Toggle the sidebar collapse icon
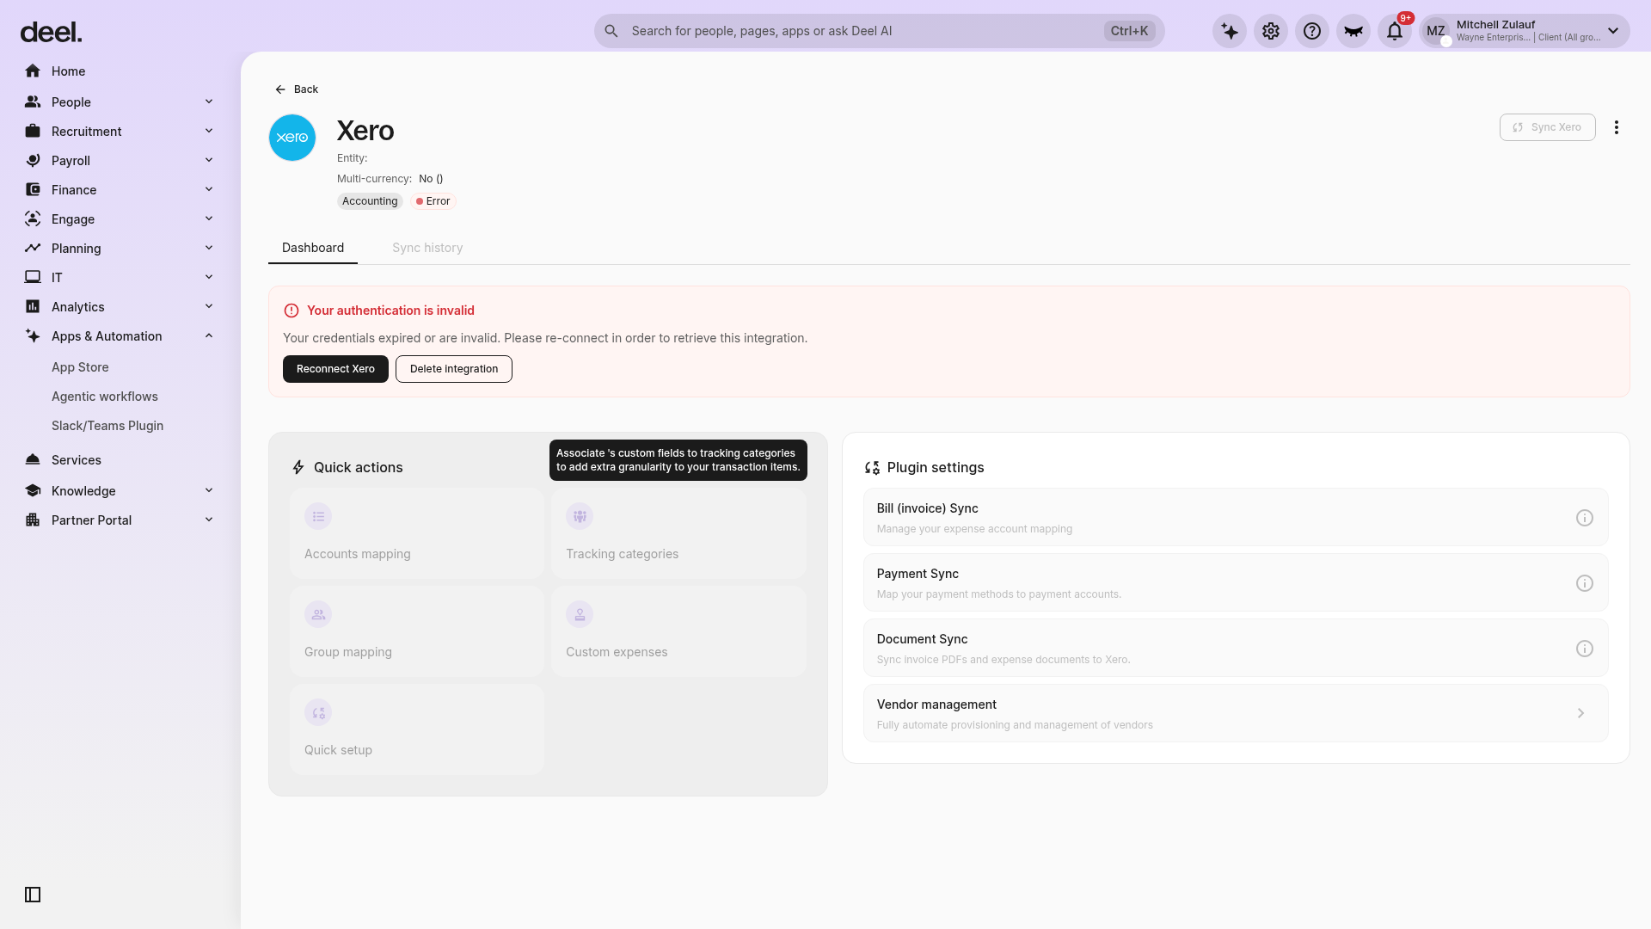The image size is (1651, 929). coord(33,895)
